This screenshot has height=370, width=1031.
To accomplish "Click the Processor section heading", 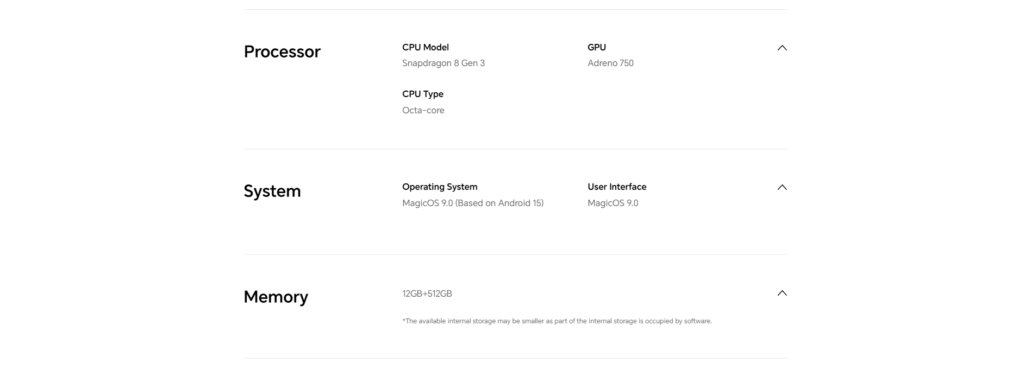I will coord(282,52).
